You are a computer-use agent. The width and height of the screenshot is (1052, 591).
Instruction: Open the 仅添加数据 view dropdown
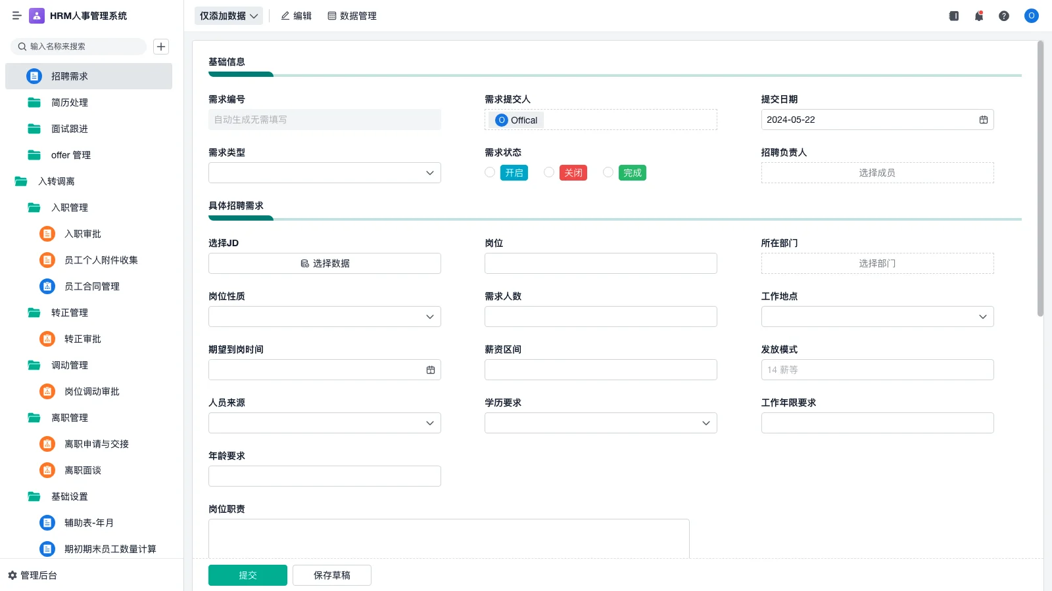[228, 16]
